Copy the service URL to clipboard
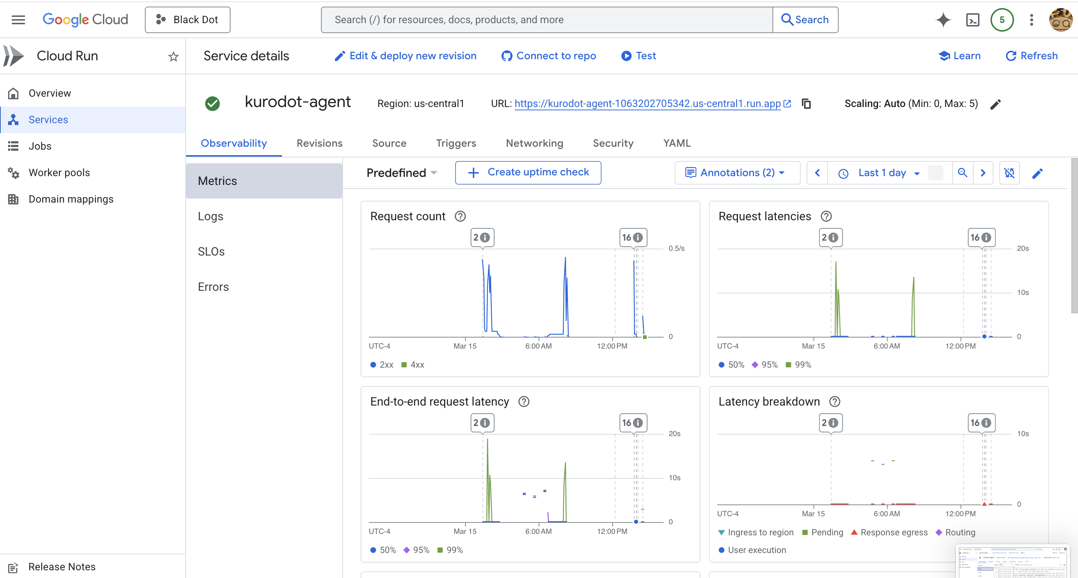 point(806,103)
